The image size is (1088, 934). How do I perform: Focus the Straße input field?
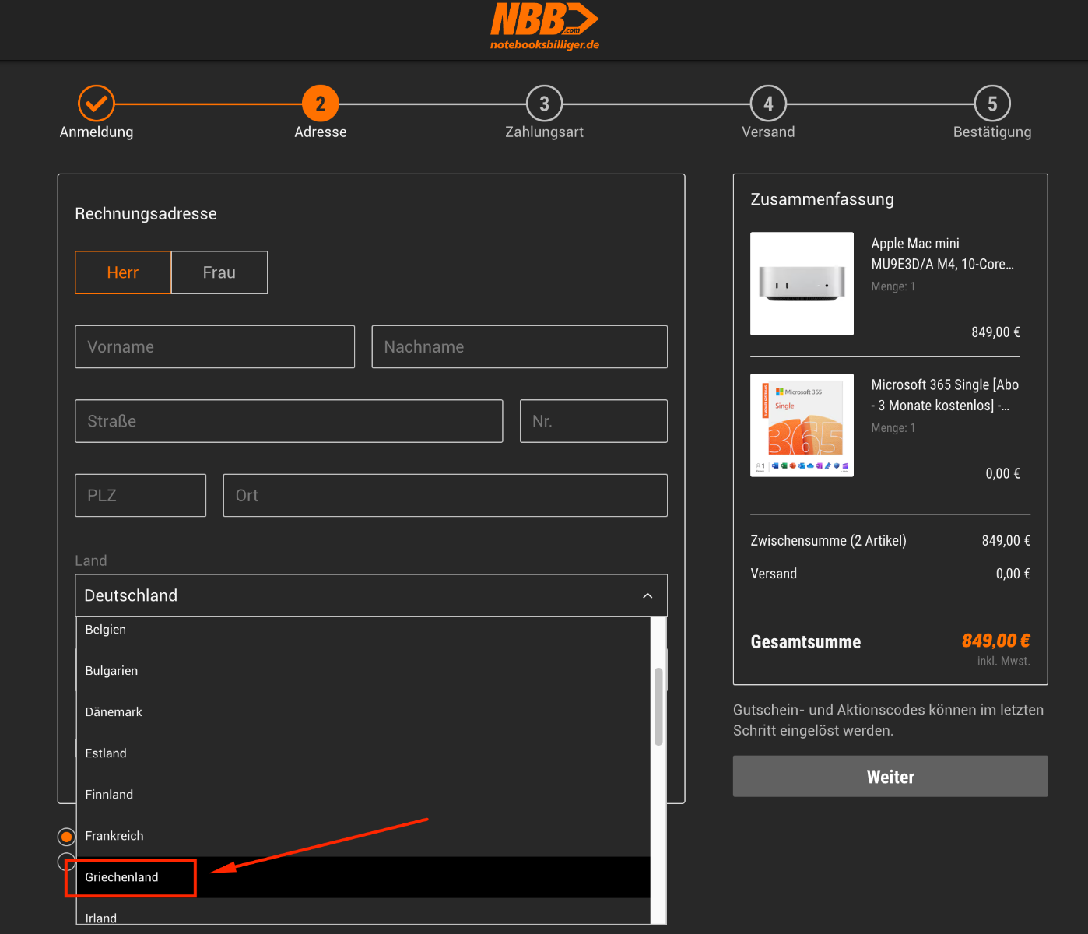pyautogui.click(x=289, y=421)
